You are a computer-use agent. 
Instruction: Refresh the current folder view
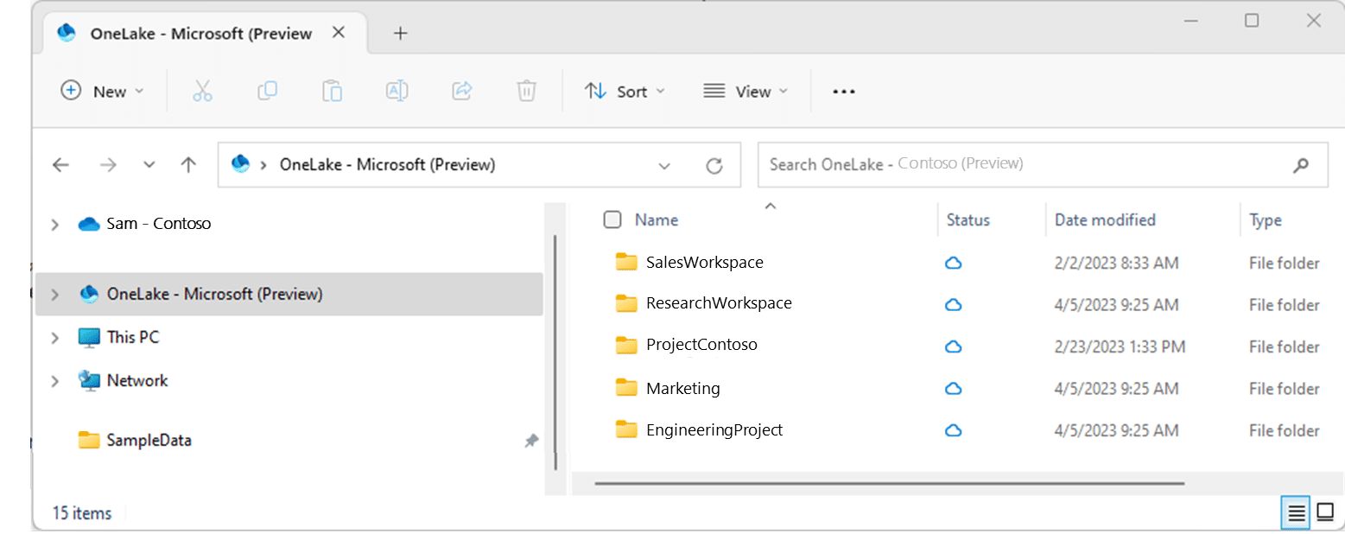[714, 164]
